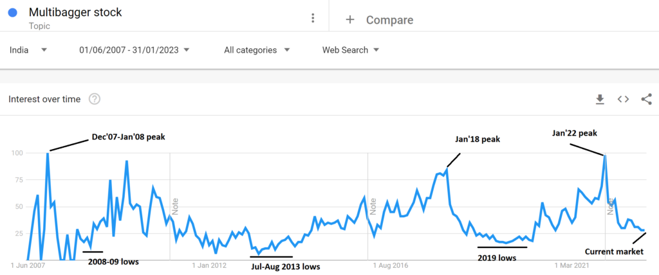The height and width of the screenshot is (275, 659).
Task: Click the Note marker near 1 Jan 2012
Action: [175, 206]
